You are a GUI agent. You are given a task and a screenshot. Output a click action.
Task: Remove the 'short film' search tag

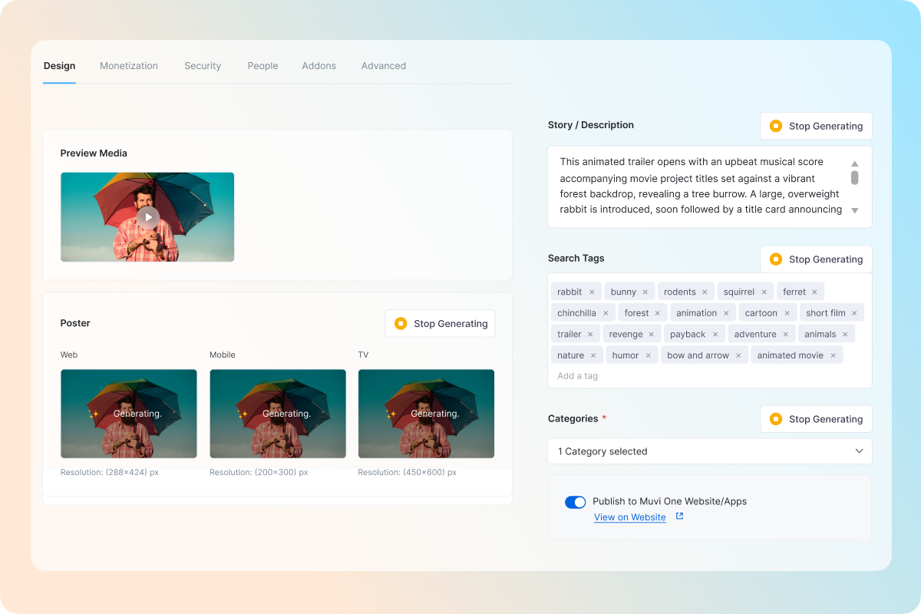click(854, 313)
